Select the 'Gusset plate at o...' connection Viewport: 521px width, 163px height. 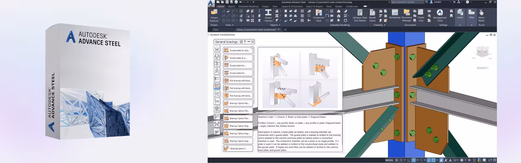pos(238,58)
